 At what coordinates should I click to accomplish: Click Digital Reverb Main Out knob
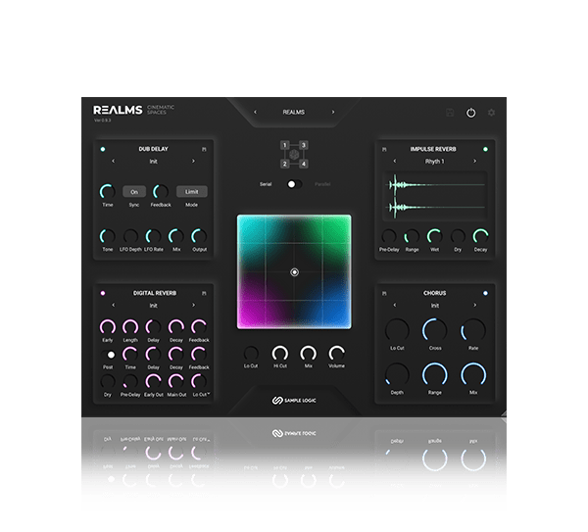point(176,382)
